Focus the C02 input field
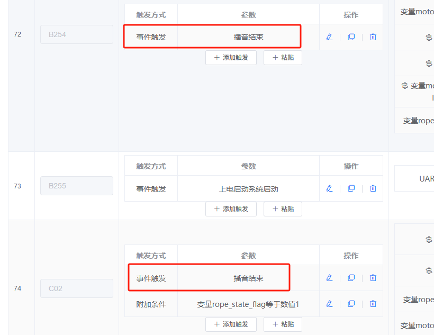 click(x=76, y=288)
